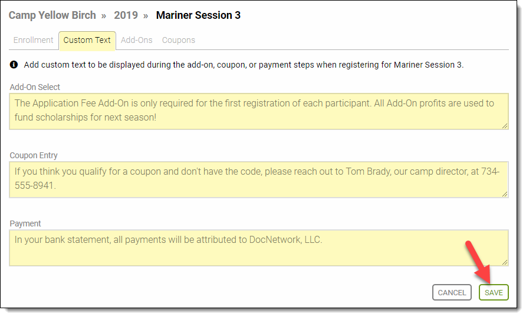Click the breadcrumb separator arrows after 2019
This screenshot has width=526, height=317.
[x=146, y=16]
